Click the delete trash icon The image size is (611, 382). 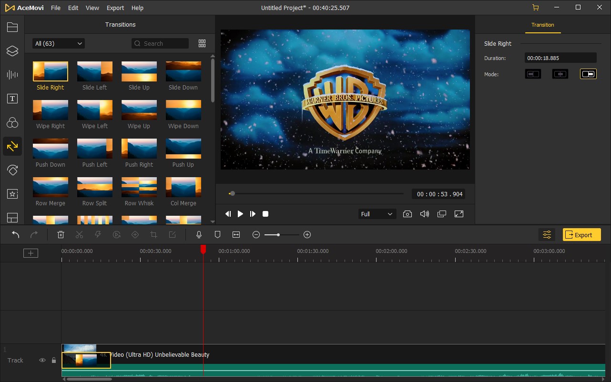[61, 235]
